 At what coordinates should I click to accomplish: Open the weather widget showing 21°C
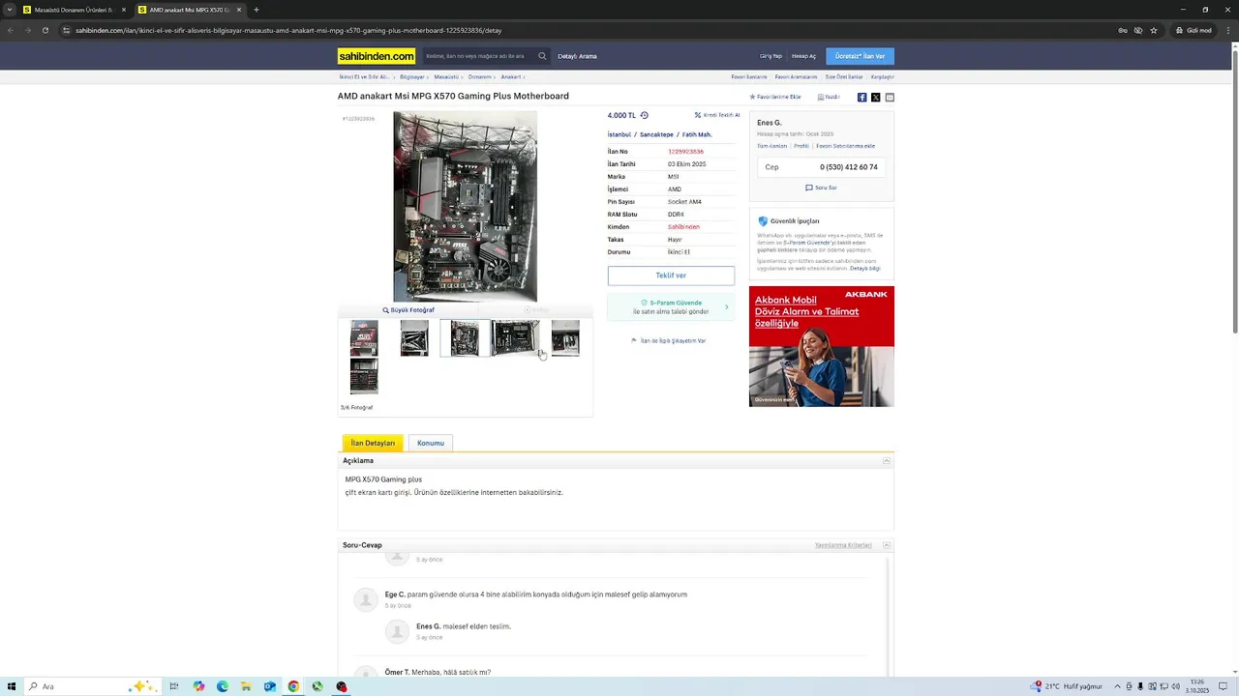pos(1067,686)
